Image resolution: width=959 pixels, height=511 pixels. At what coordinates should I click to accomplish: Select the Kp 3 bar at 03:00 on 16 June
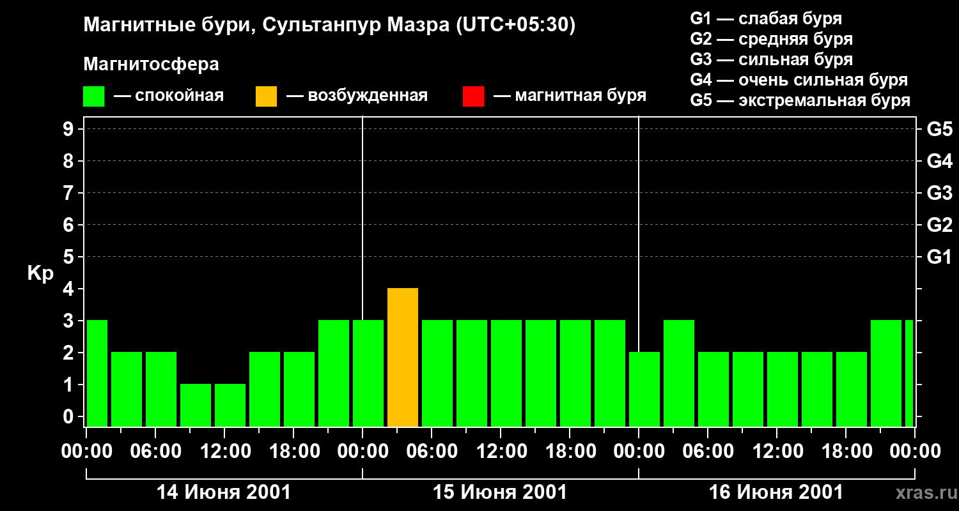(679, 374)
